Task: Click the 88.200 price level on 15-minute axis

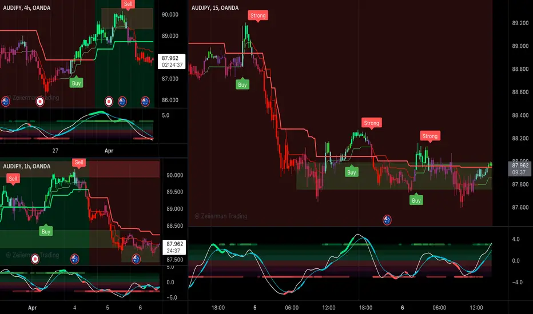Action: (x=520, y=139)
